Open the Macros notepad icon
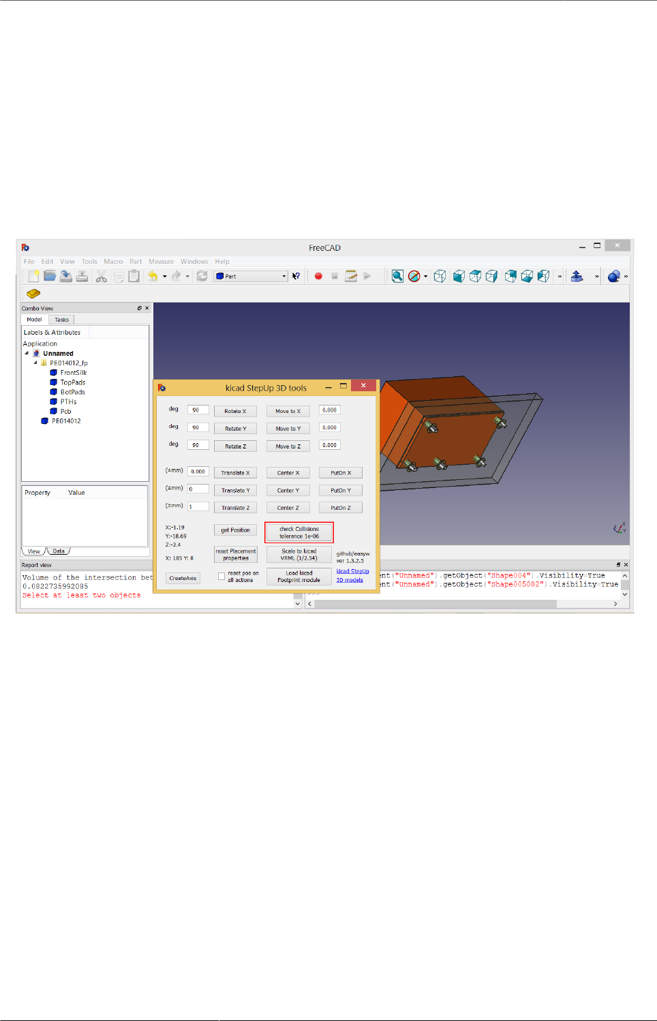The width and height of the screenshot is (657, 1021). click(x=351, y=276)
